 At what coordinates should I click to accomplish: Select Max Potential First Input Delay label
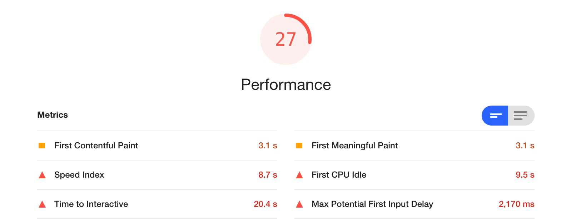click(x=372, y=204)
